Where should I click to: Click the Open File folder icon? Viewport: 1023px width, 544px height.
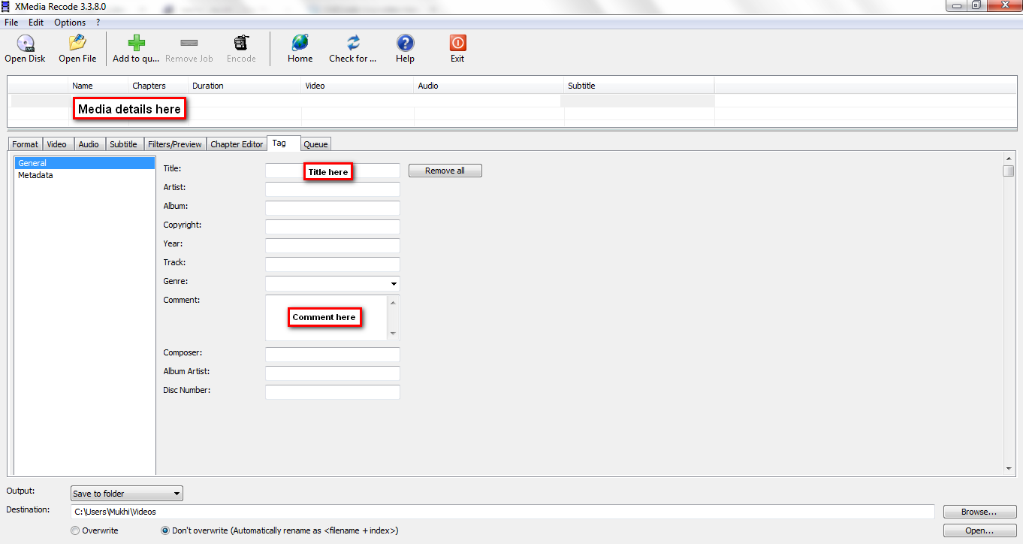pos(77,43)
